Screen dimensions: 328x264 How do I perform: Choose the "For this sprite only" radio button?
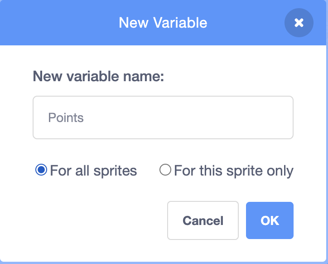point(165,171)
